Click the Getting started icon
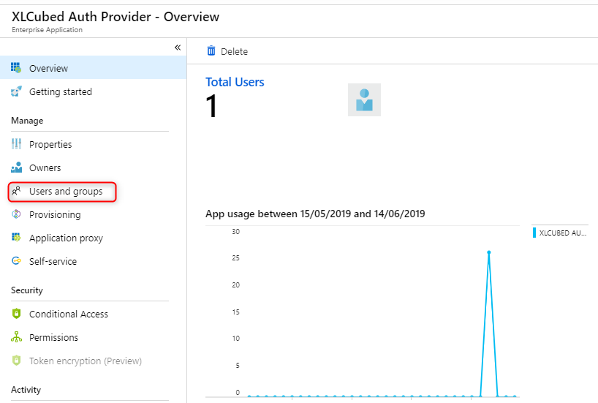The height and width of the screenshot is (403, 598). [16, 92]
